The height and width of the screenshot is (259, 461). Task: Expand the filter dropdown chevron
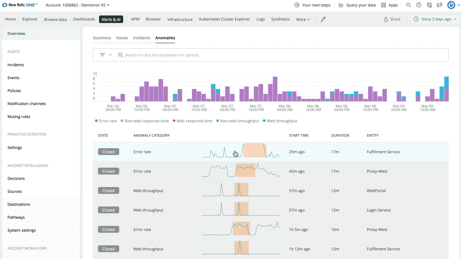tap(110, 55)
